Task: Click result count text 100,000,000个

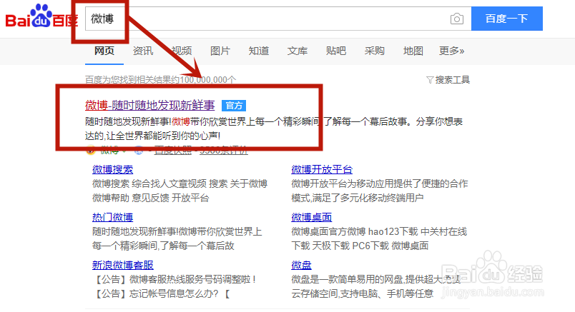Action: (x=208, y=80)
